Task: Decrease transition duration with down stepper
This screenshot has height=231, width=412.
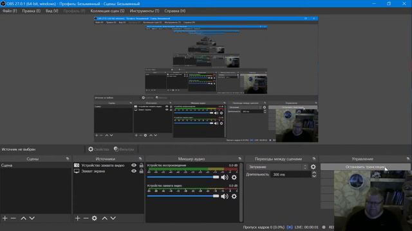Action: 314,176
